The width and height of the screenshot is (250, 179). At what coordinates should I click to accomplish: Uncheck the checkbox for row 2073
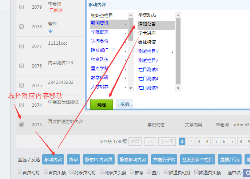(21, 125)
